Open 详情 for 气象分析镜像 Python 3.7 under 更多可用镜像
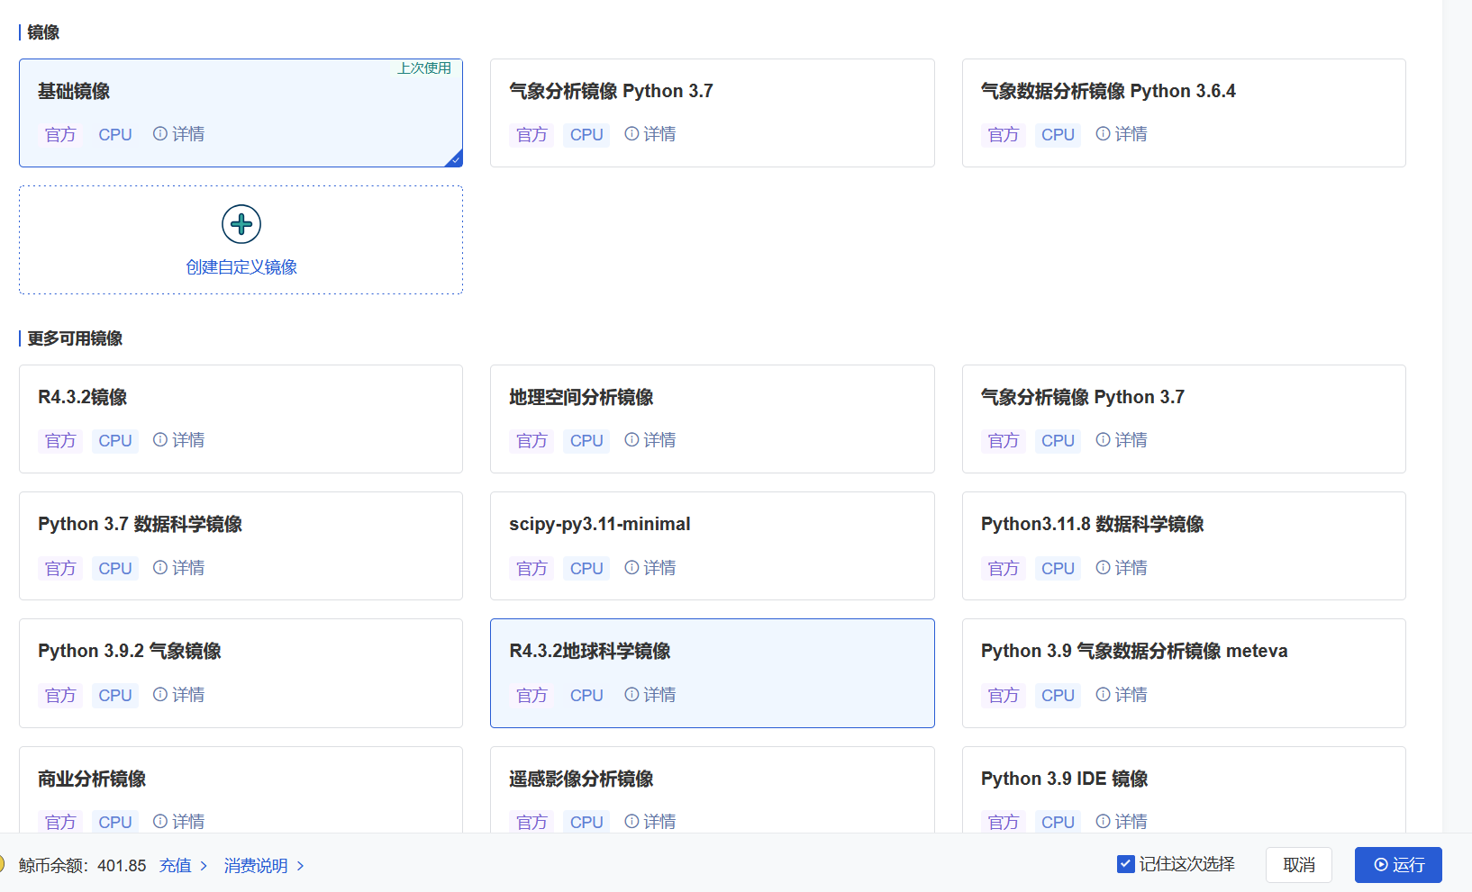 [x=1122, y=440]
